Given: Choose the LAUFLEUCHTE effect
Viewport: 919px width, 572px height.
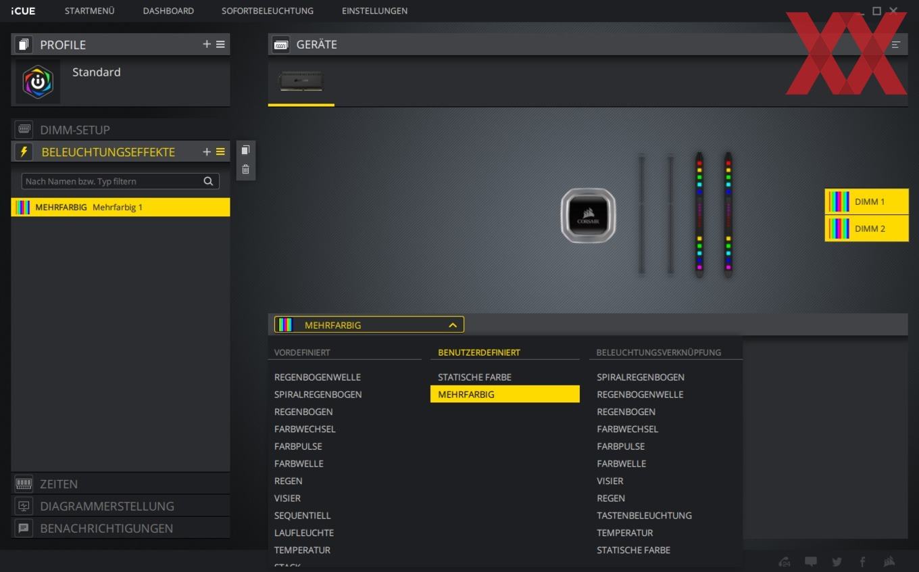Looking at the screenshot, I should pos(304,533).
